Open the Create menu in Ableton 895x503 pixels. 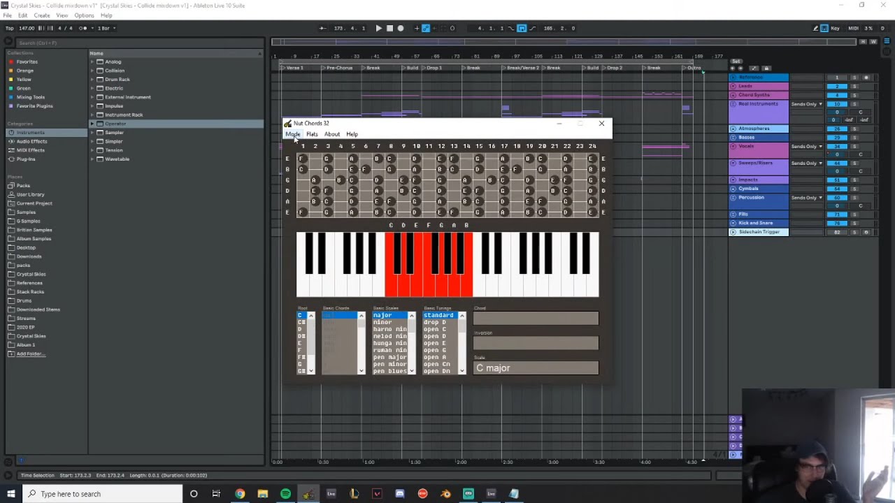click(x=42, y=15)
